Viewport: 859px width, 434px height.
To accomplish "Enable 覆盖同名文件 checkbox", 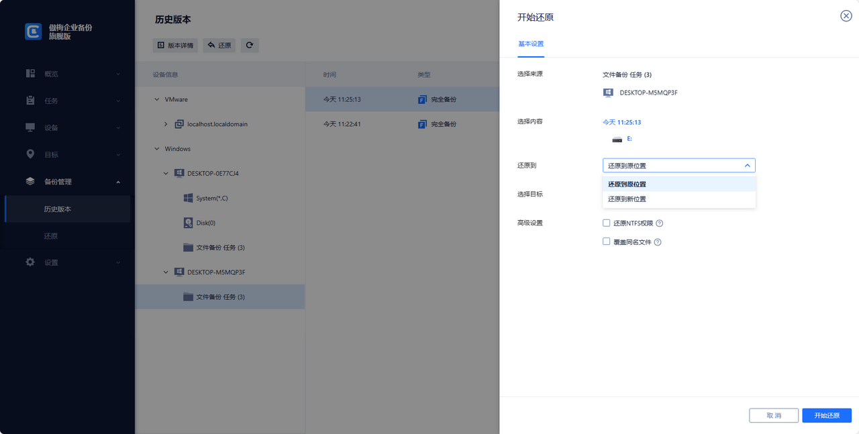I will coord(606,241).
